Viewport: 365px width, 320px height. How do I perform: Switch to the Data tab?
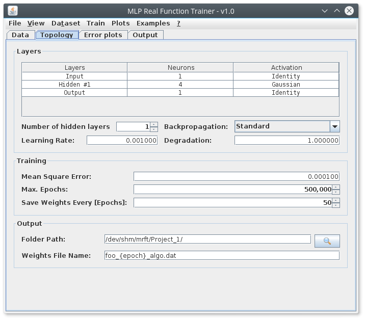tap(20, 35)
